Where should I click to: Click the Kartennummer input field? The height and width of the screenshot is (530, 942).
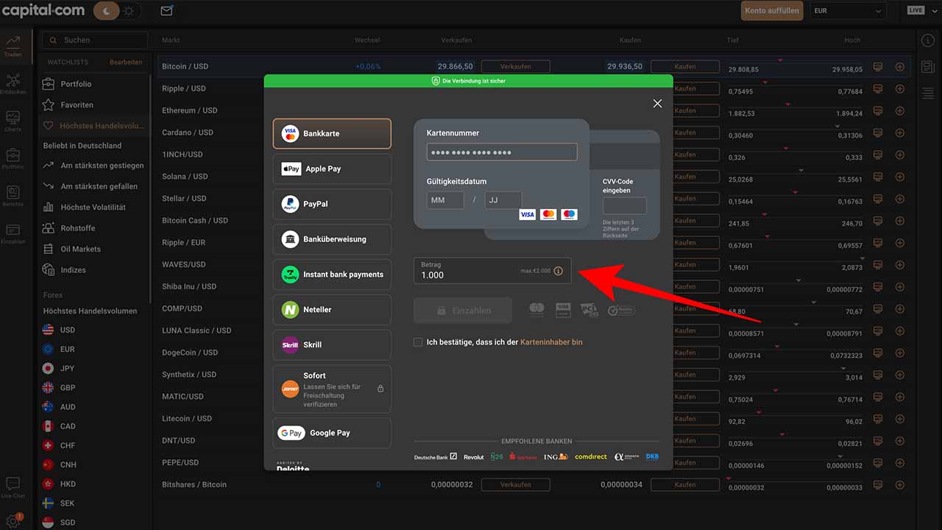[502, 152]
